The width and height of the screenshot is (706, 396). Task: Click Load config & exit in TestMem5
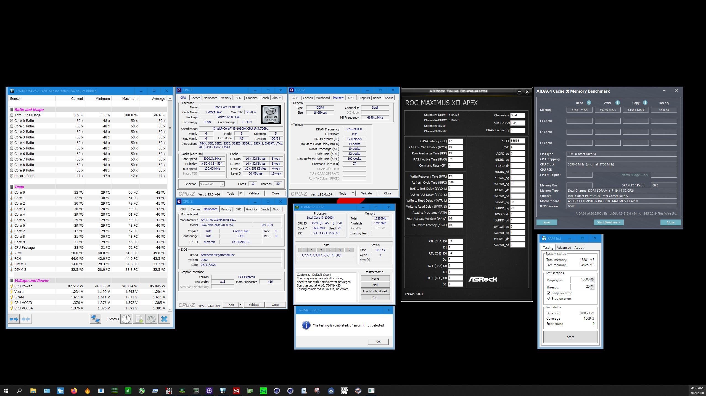(375, 291)
